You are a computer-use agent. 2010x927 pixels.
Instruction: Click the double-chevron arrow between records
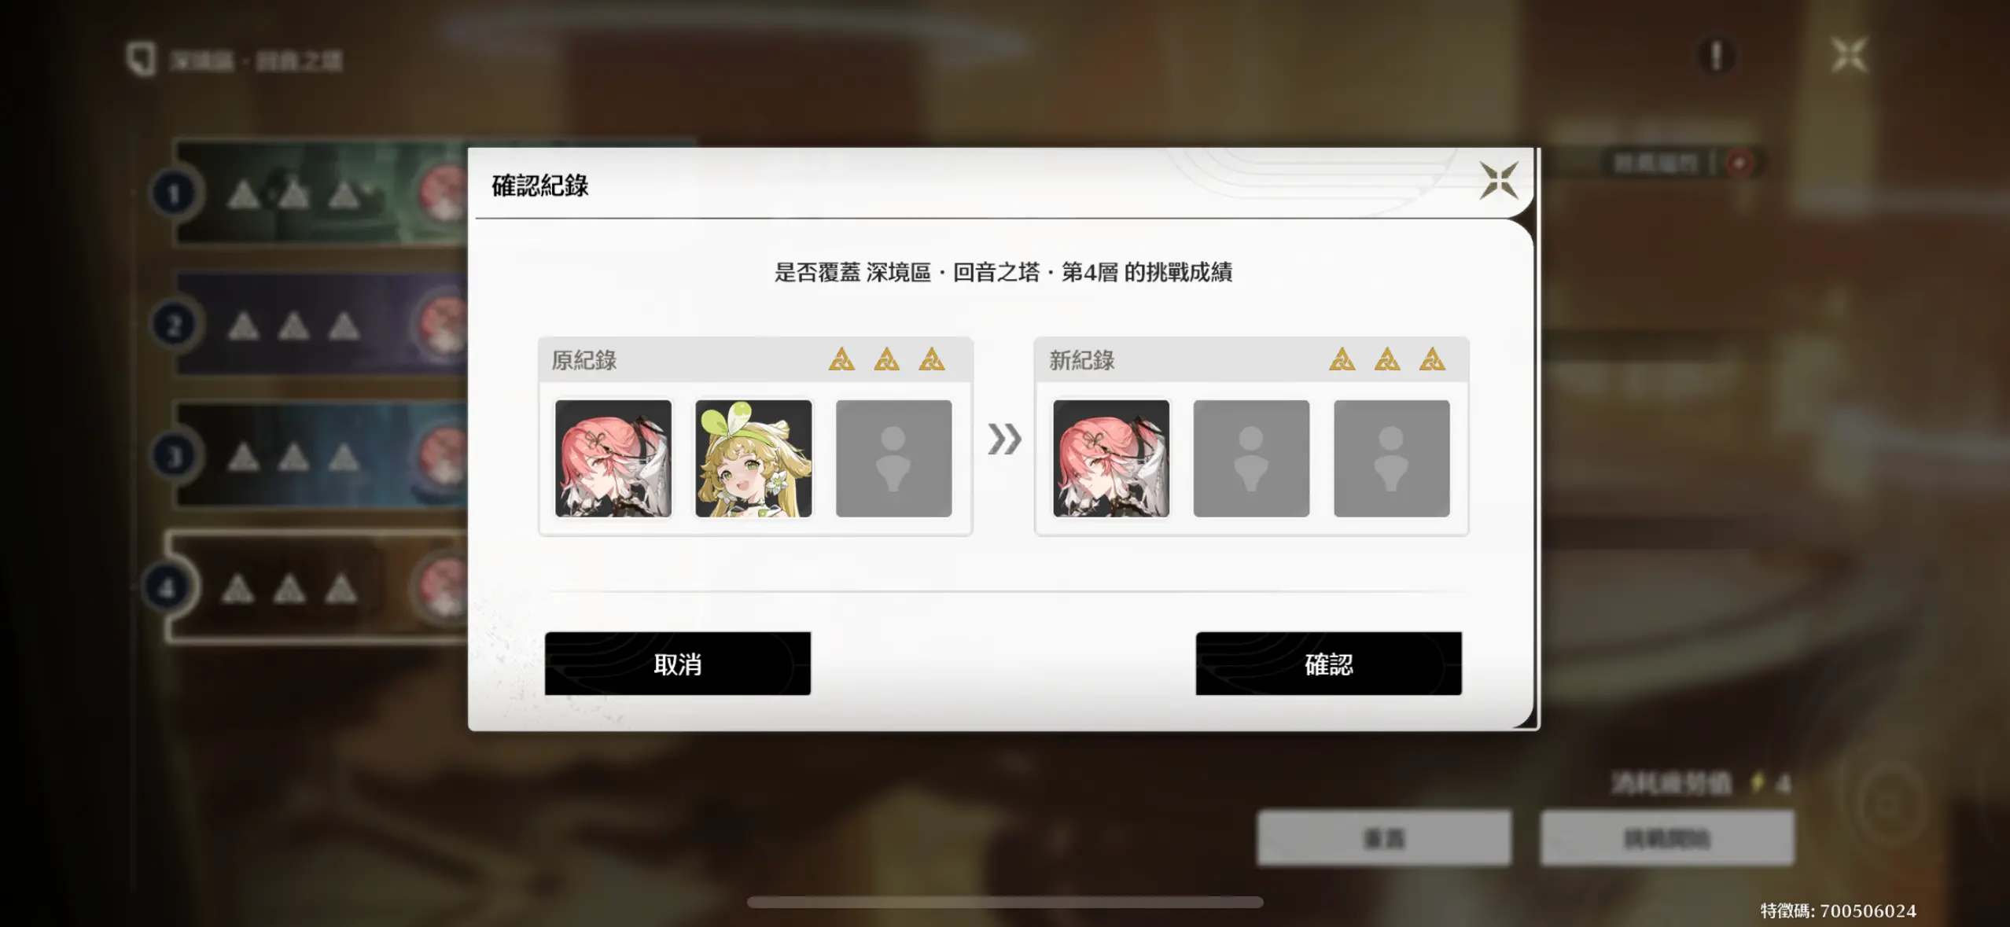coord(1004,439)
